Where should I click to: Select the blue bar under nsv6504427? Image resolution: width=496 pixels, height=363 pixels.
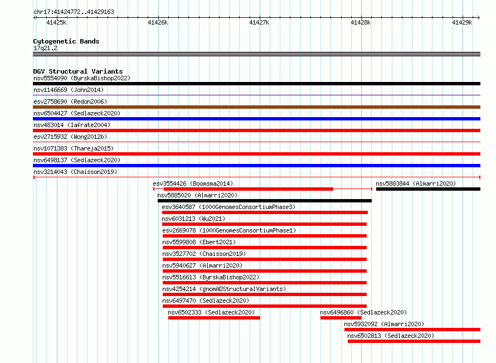pos(256,119)
